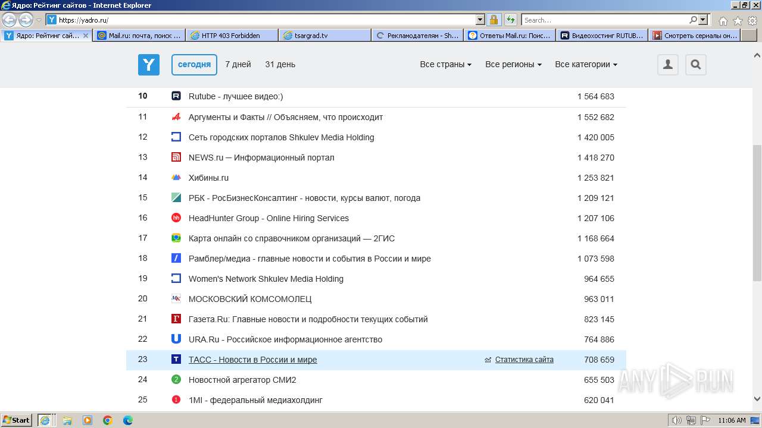Viewport: 762px width, 428px height.
Task: Click the security lock icon in address bar
Action: coord(494,20)
